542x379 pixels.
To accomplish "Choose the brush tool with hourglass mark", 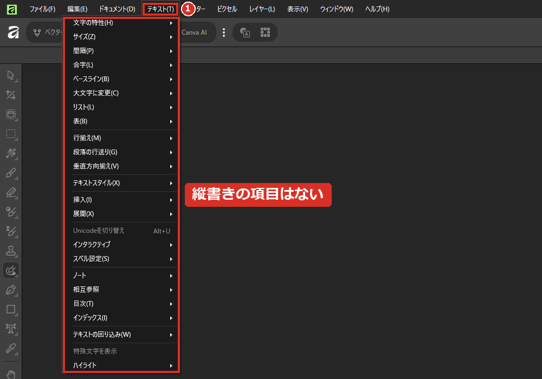I will point(11,231).
